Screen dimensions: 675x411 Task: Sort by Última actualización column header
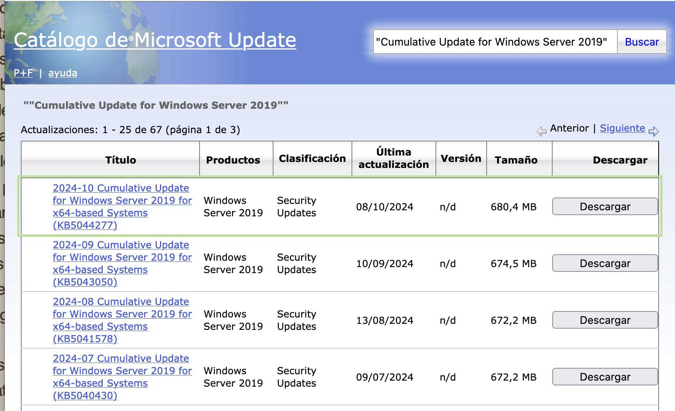point(393,158)
